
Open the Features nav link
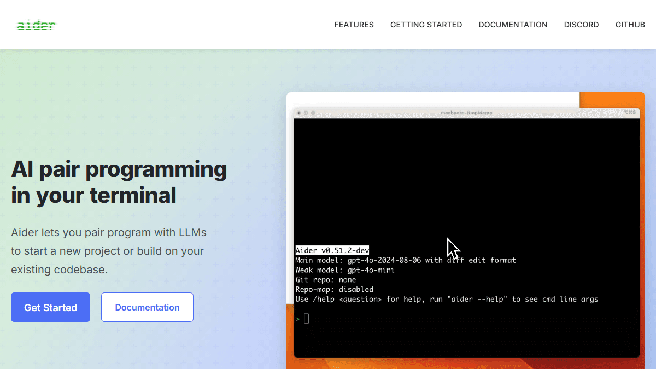pyautogui.click(x=354, y=25)
